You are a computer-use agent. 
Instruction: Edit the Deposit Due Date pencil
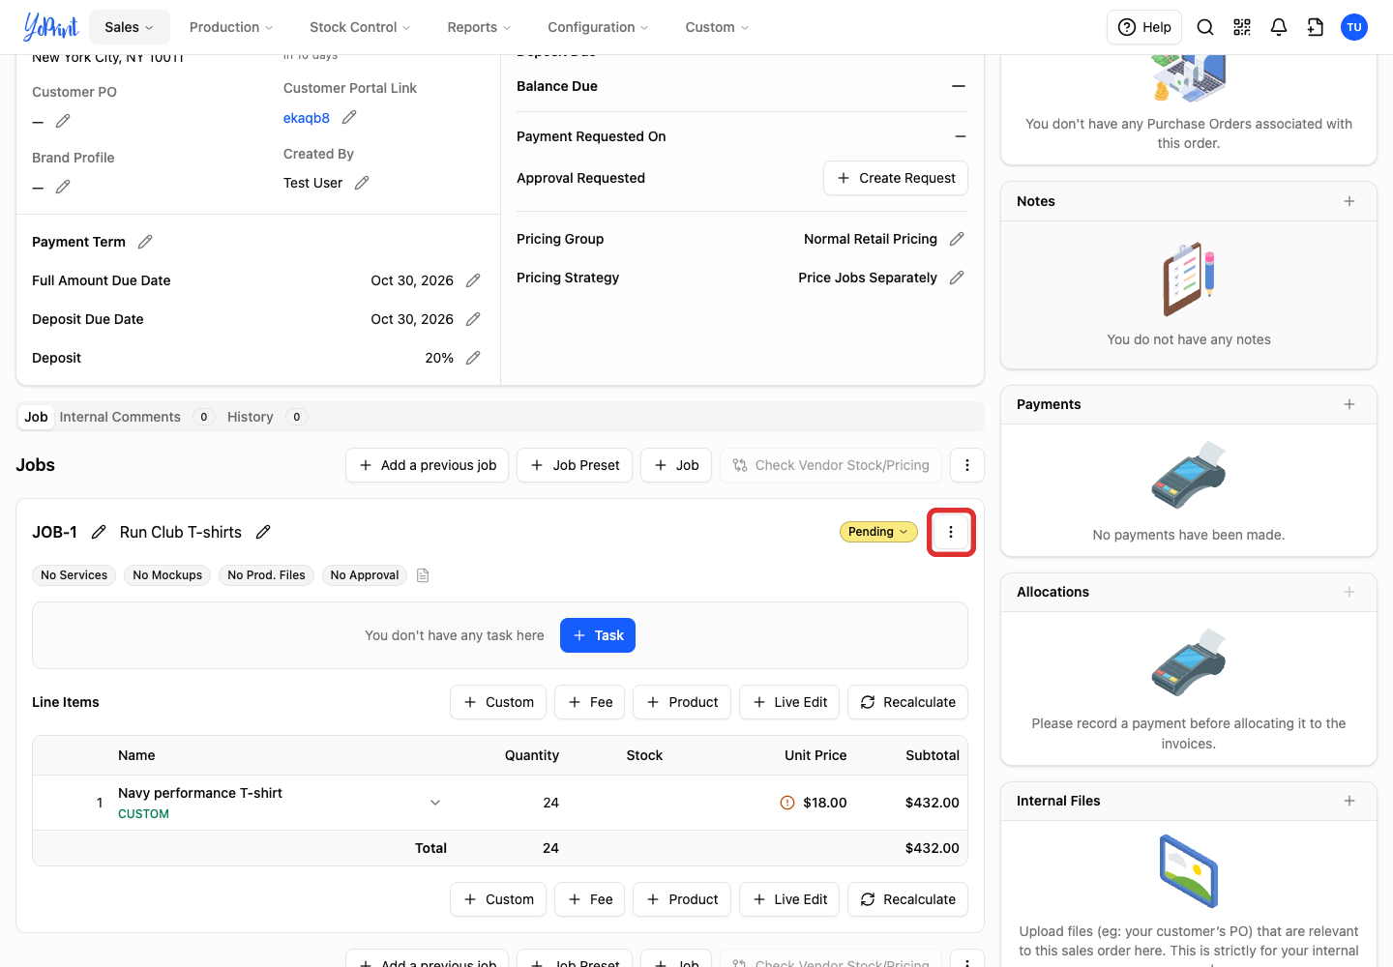(x=473, y=319)
